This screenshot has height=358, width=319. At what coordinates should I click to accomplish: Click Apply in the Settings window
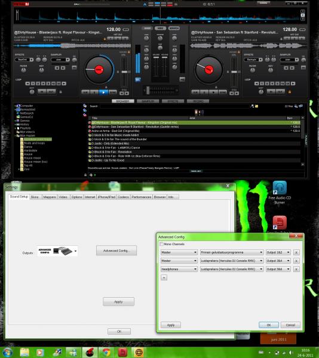pos(118,302)
